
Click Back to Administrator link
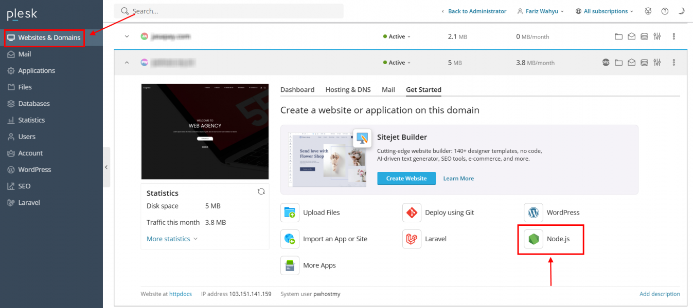(474, 11)
